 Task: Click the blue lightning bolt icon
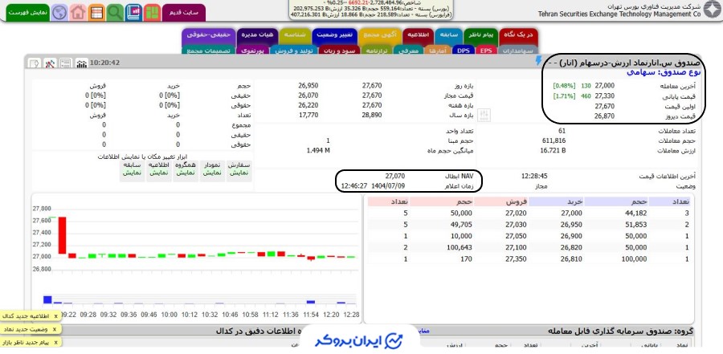(549, 61)
